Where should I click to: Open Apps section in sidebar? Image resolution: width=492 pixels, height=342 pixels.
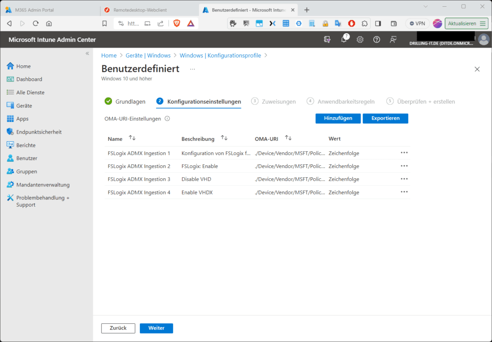point(18,119)
